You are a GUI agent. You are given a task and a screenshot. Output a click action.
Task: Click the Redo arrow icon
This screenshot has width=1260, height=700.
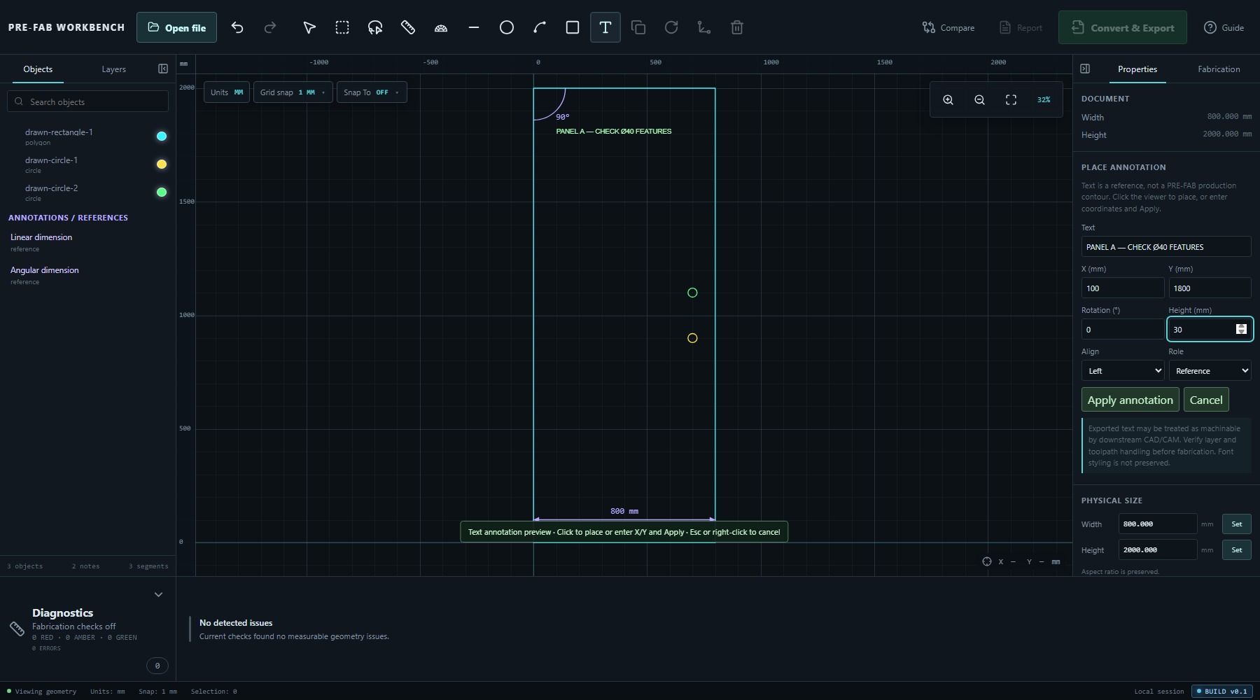click(x=270, y=27)
